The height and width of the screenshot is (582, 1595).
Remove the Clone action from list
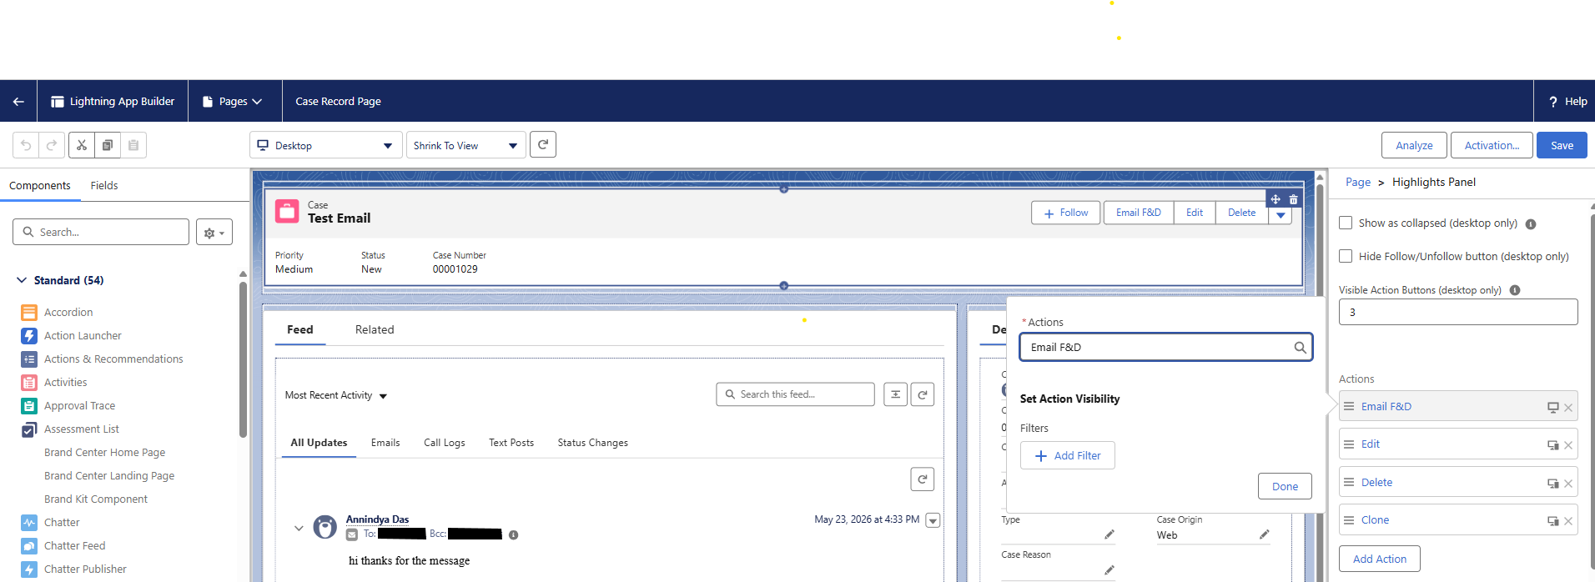[x=1568, y=521]
